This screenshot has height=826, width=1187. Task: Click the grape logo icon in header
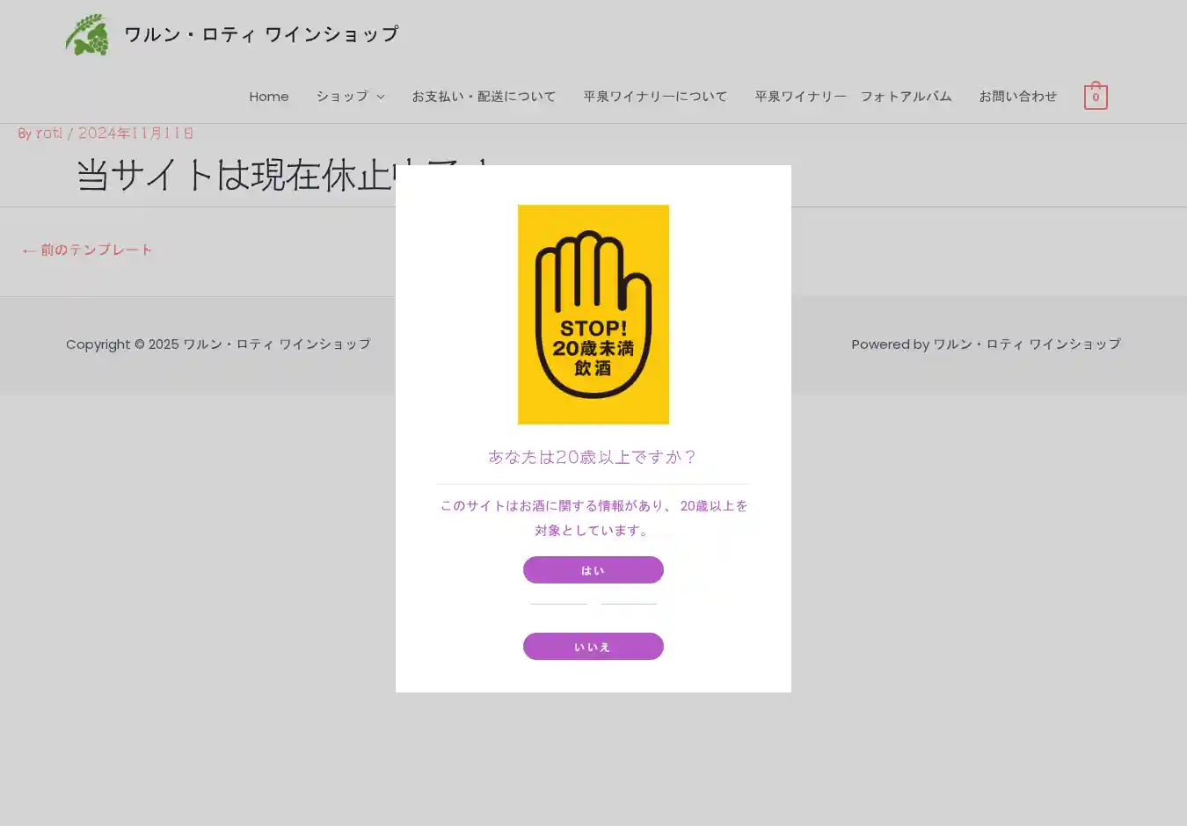coord(87,35)
